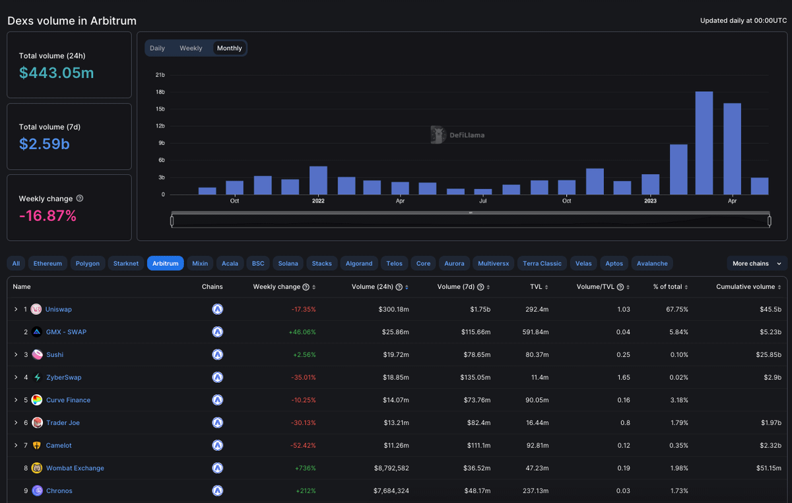792x503 pixels.
Task: Click the GMX - SWAP logo icon
Action: pyautogui.click(x=36, y=332)
